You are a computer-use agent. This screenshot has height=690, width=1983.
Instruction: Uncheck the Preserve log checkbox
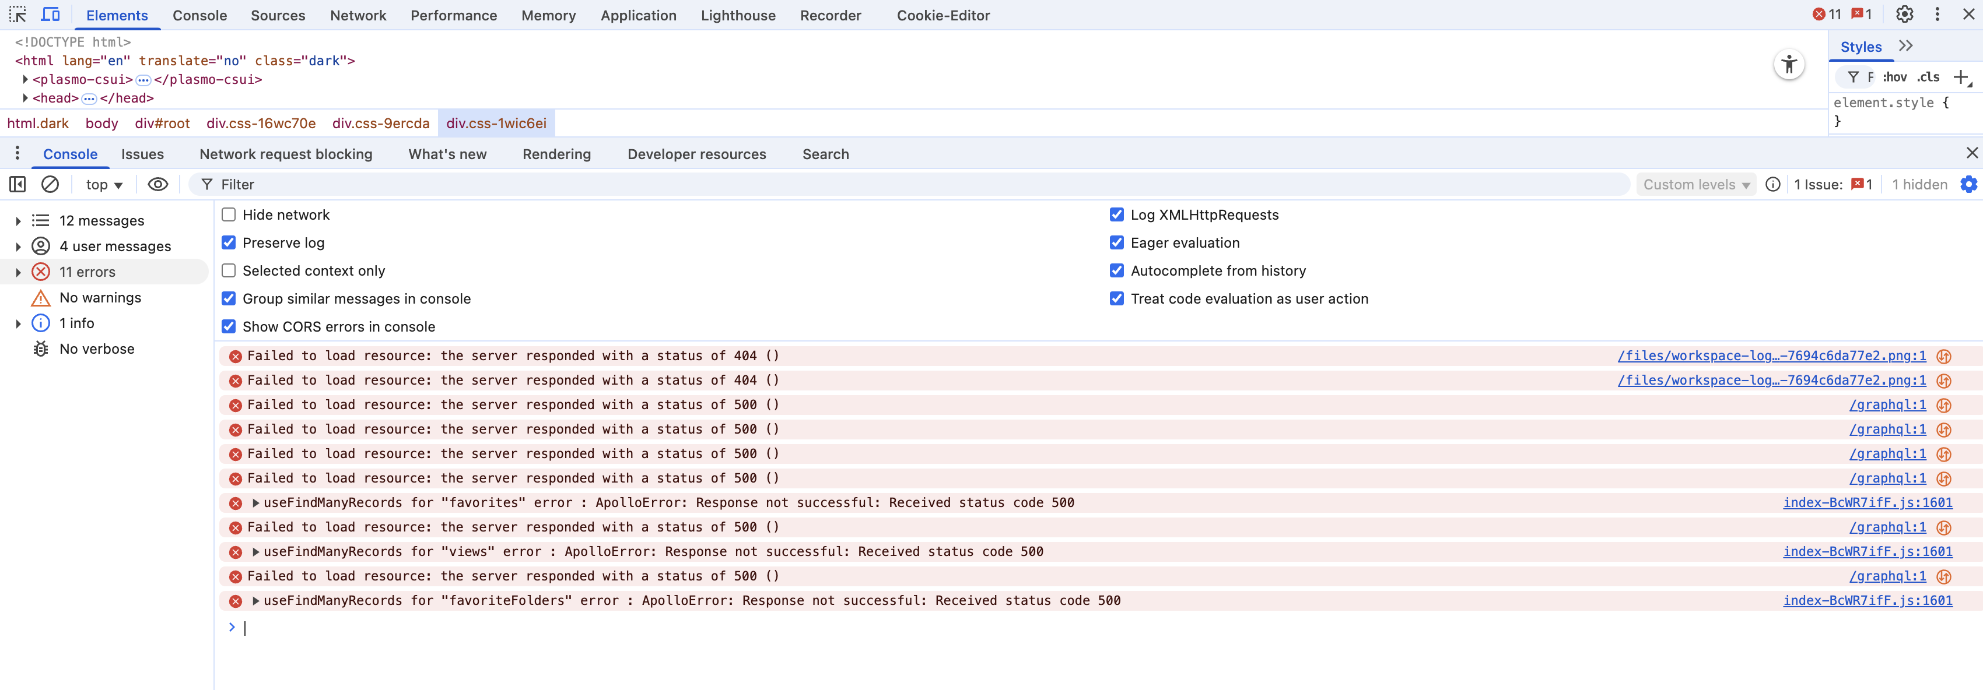(229, 242)
